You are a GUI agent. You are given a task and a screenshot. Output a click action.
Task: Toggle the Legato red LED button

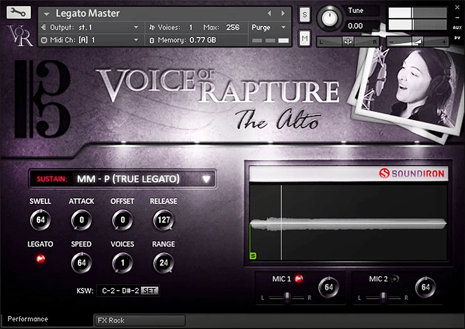[40, 259]
